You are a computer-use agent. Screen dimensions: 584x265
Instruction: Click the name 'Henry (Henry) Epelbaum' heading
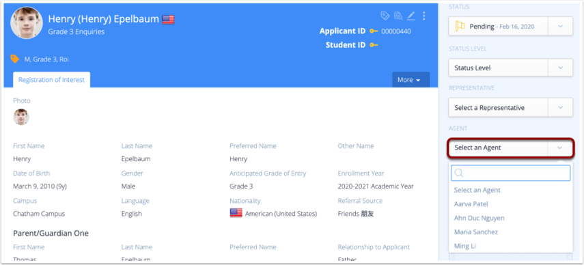104,18
